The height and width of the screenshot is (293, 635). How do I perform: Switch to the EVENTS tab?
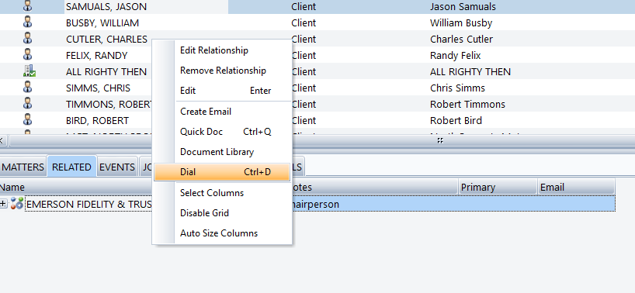pos(117,167)
